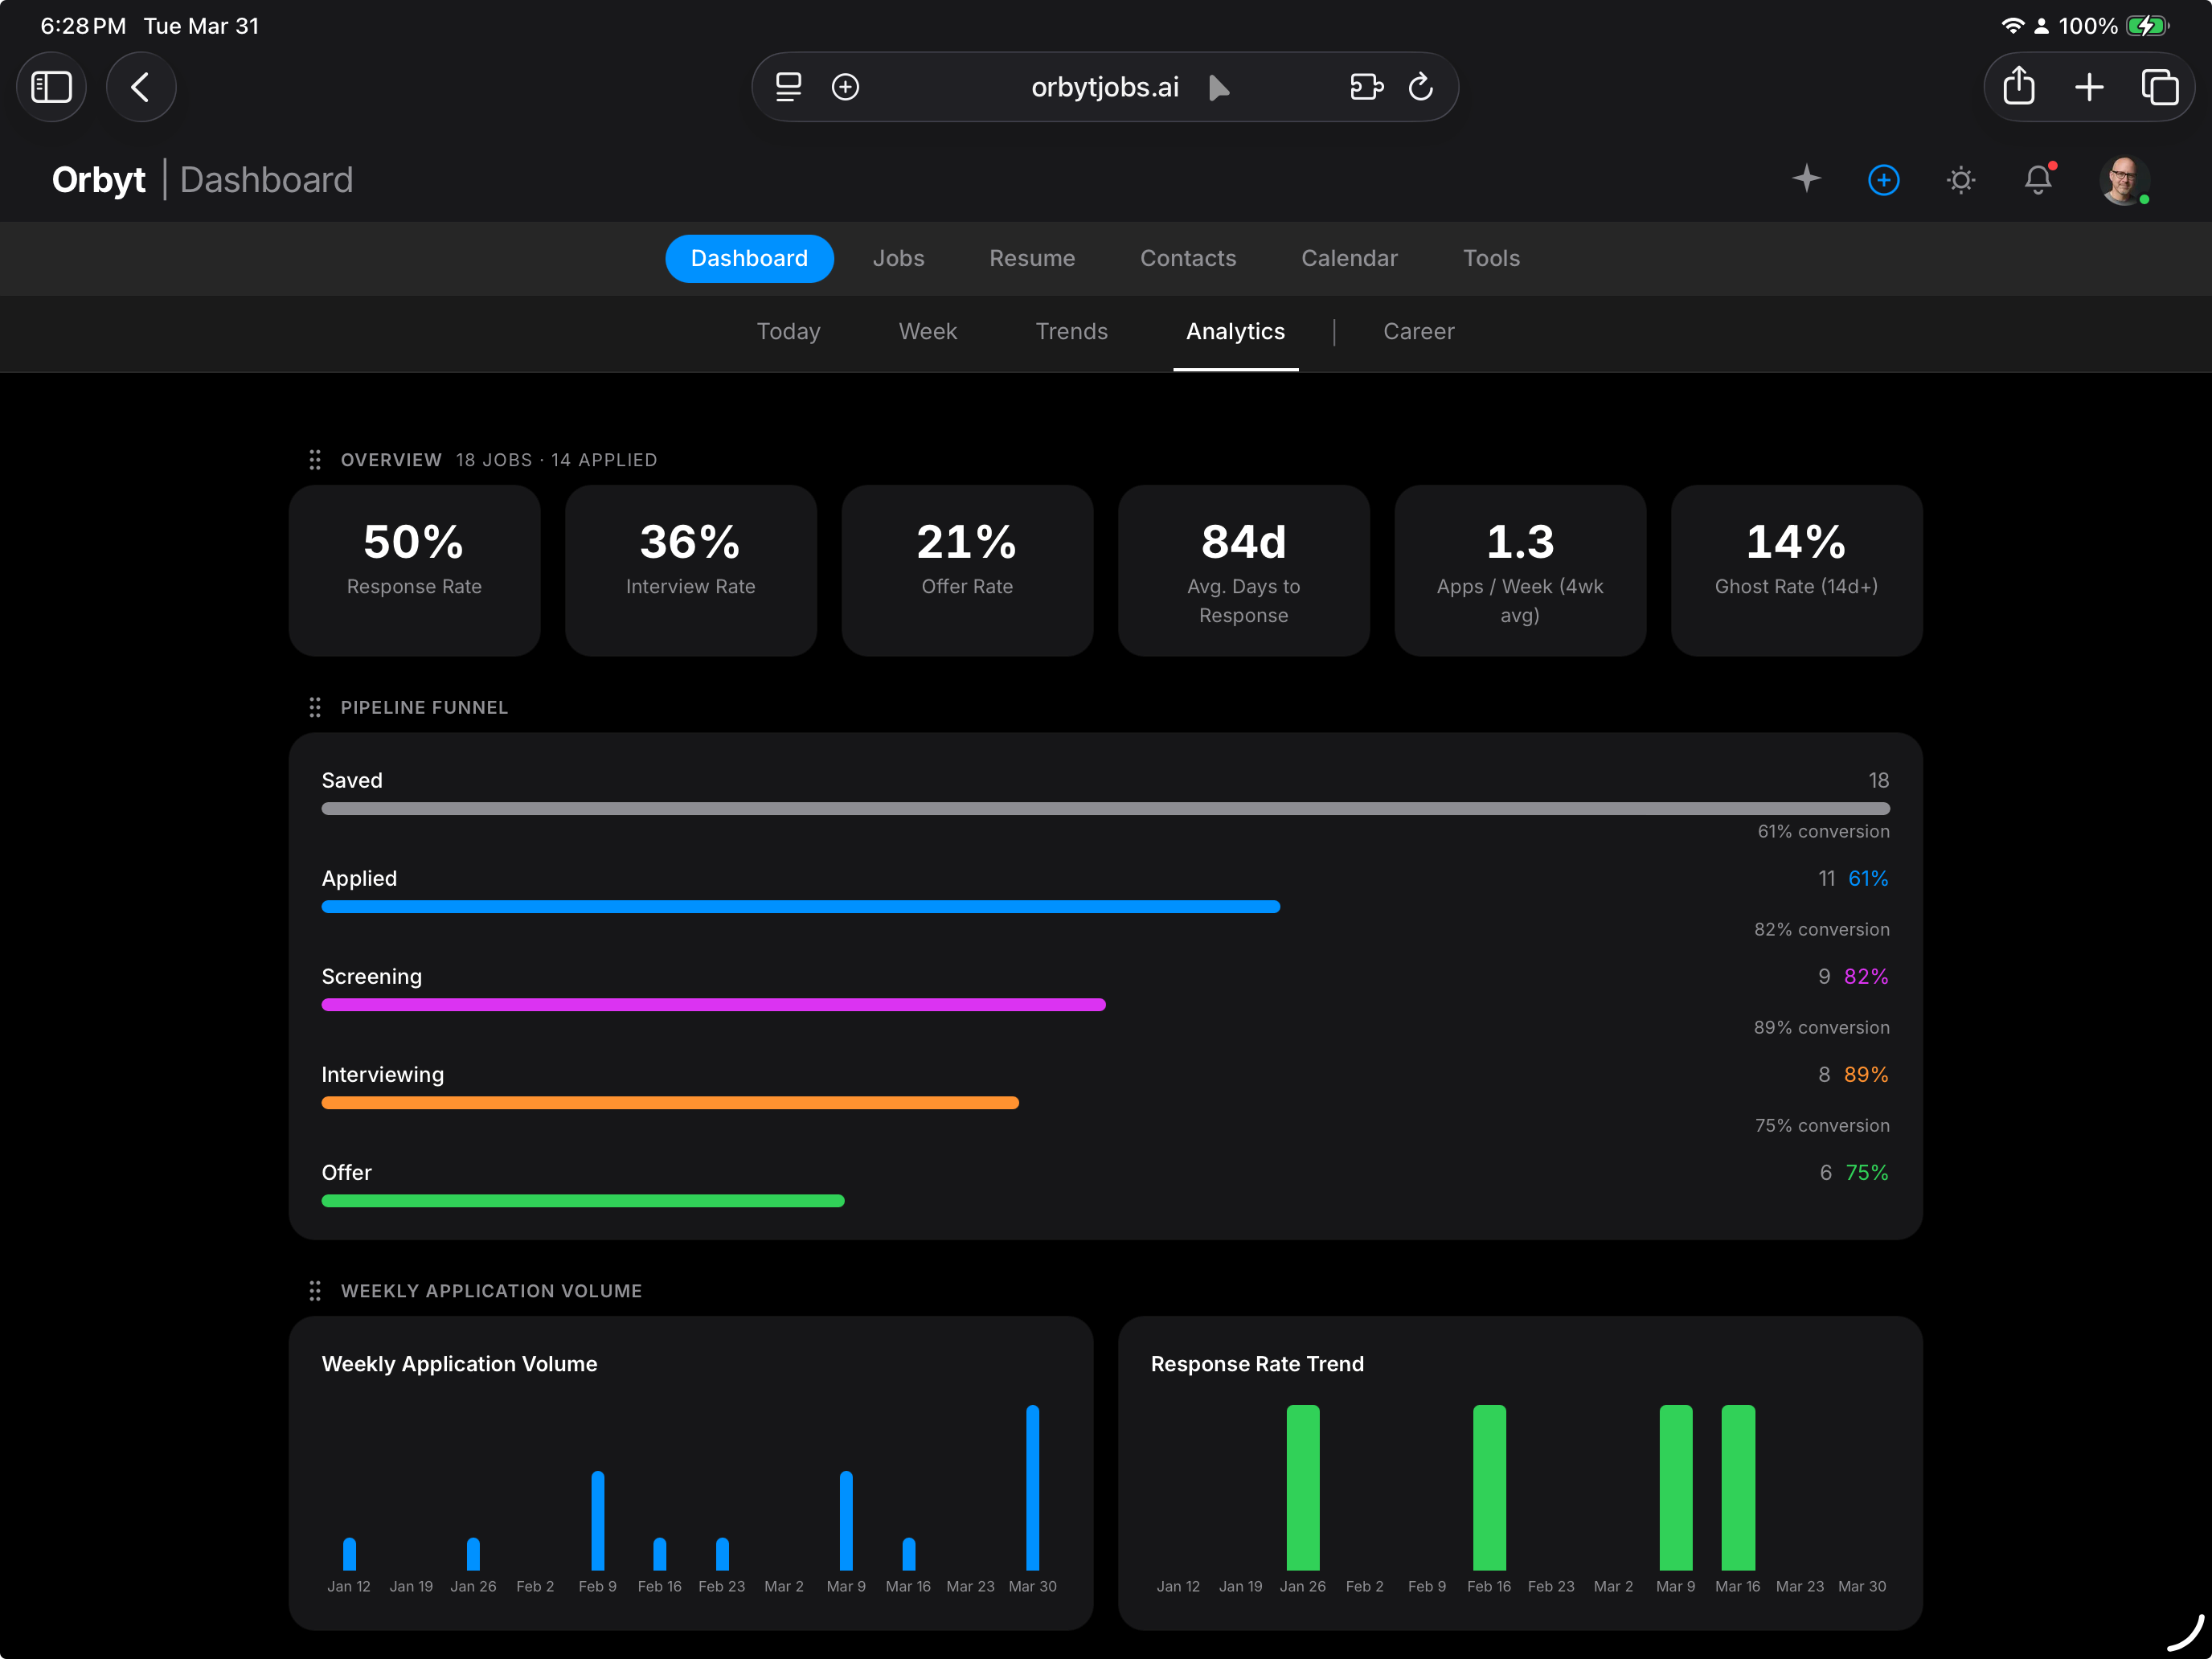Grab the Overview section drag handle

(x=315, y=460)
